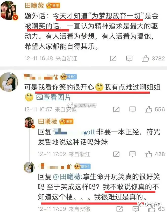Image resolution: width=167 pixels, height=212 pixels.
Task: Open the avatar of the 17:09 replier
Action: pos(29,167)
